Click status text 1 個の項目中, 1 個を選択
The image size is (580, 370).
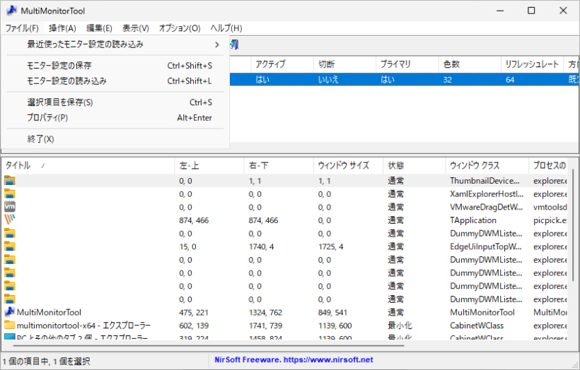46,361
